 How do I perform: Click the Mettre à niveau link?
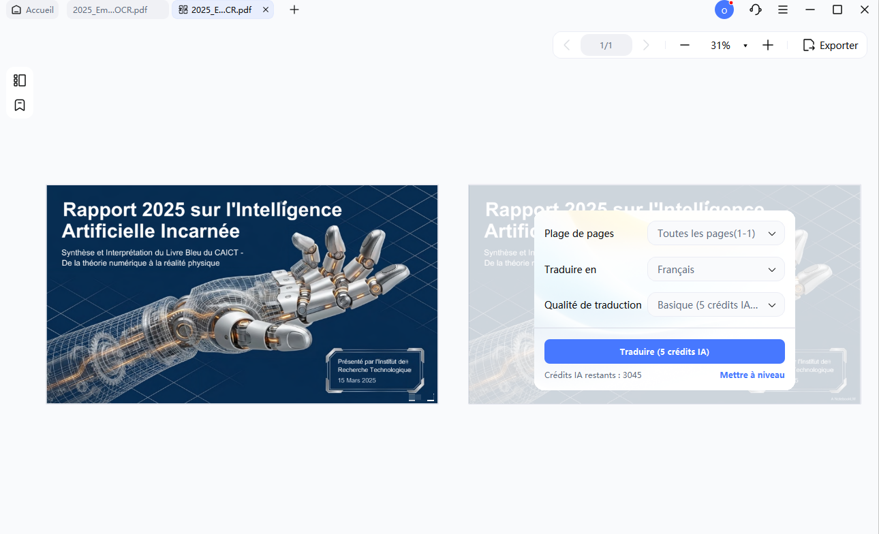752,375
